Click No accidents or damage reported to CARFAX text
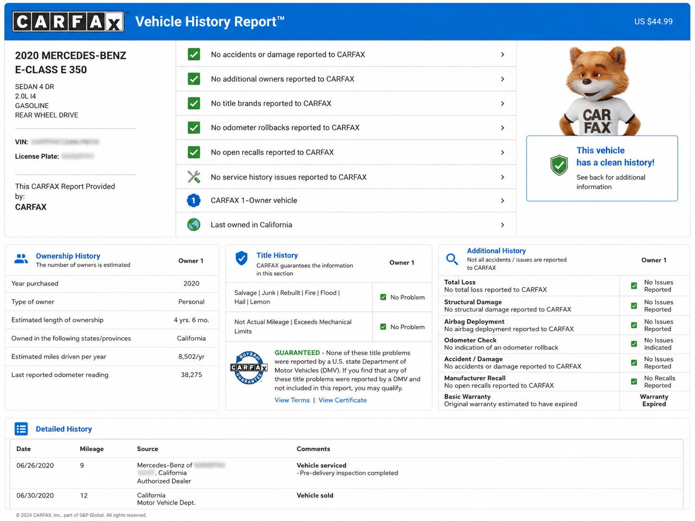 [288, 55]
